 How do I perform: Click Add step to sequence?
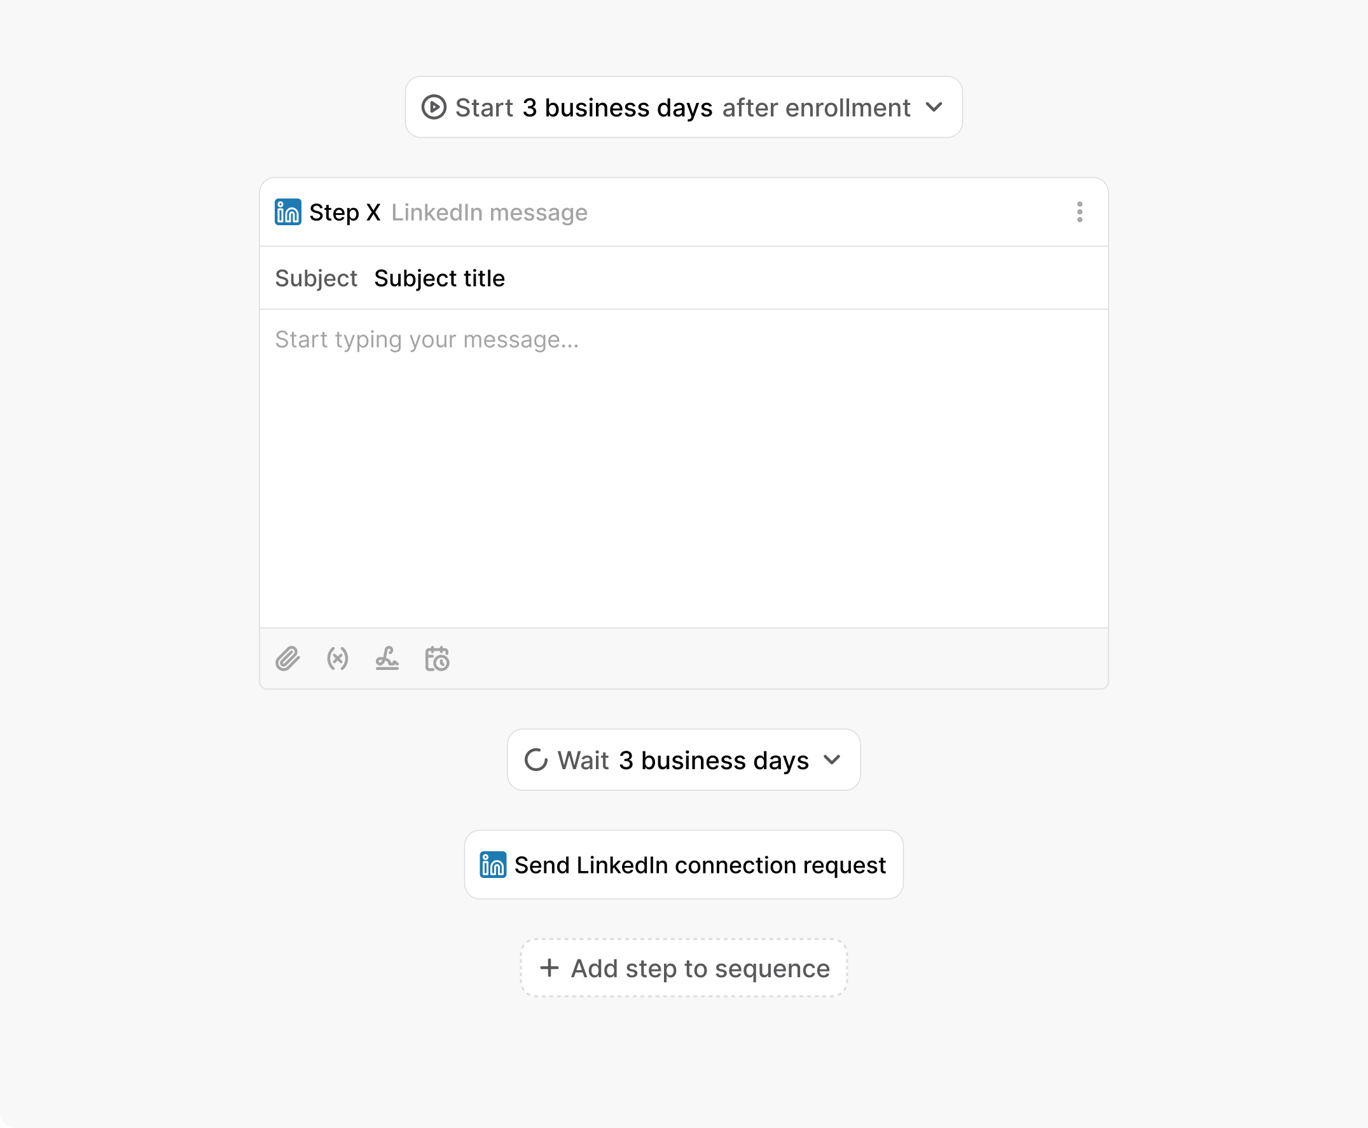click(682, 968)
